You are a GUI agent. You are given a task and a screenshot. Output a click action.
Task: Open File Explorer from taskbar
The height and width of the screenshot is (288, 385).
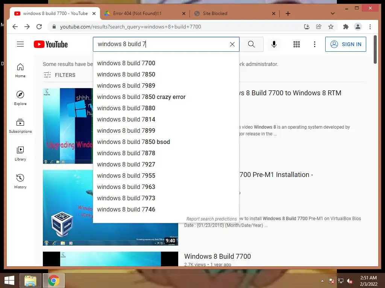[30, 280]
